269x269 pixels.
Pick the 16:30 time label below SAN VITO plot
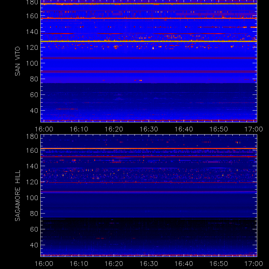tap(149, 129)
